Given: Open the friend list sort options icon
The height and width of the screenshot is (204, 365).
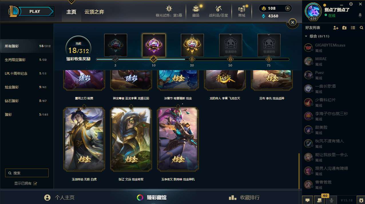Looking at the screenshot, I should (x=353, y=28).
